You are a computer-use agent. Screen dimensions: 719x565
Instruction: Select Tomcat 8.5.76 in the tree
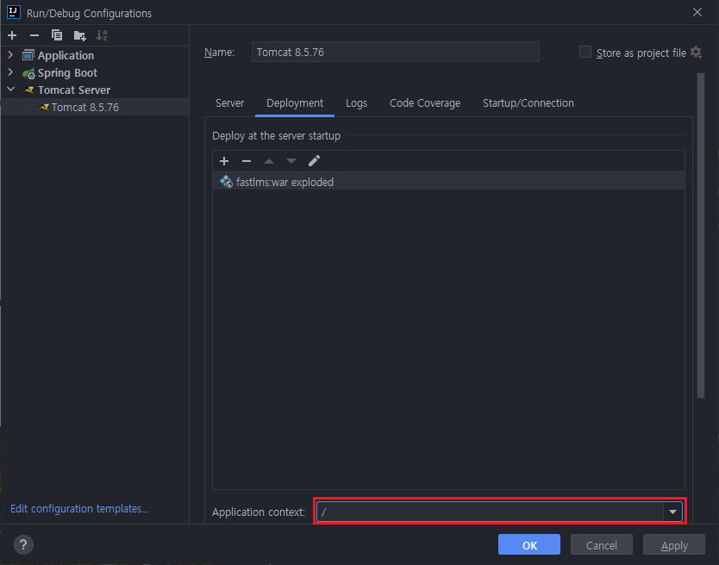coord(95,107)
